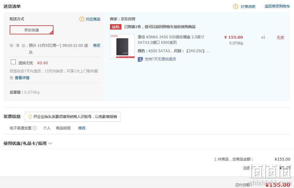Image resolution: width=294 pixels, height=188 pixels.
Task: Open the 价格说明 link
Action: tap(248, 6)
